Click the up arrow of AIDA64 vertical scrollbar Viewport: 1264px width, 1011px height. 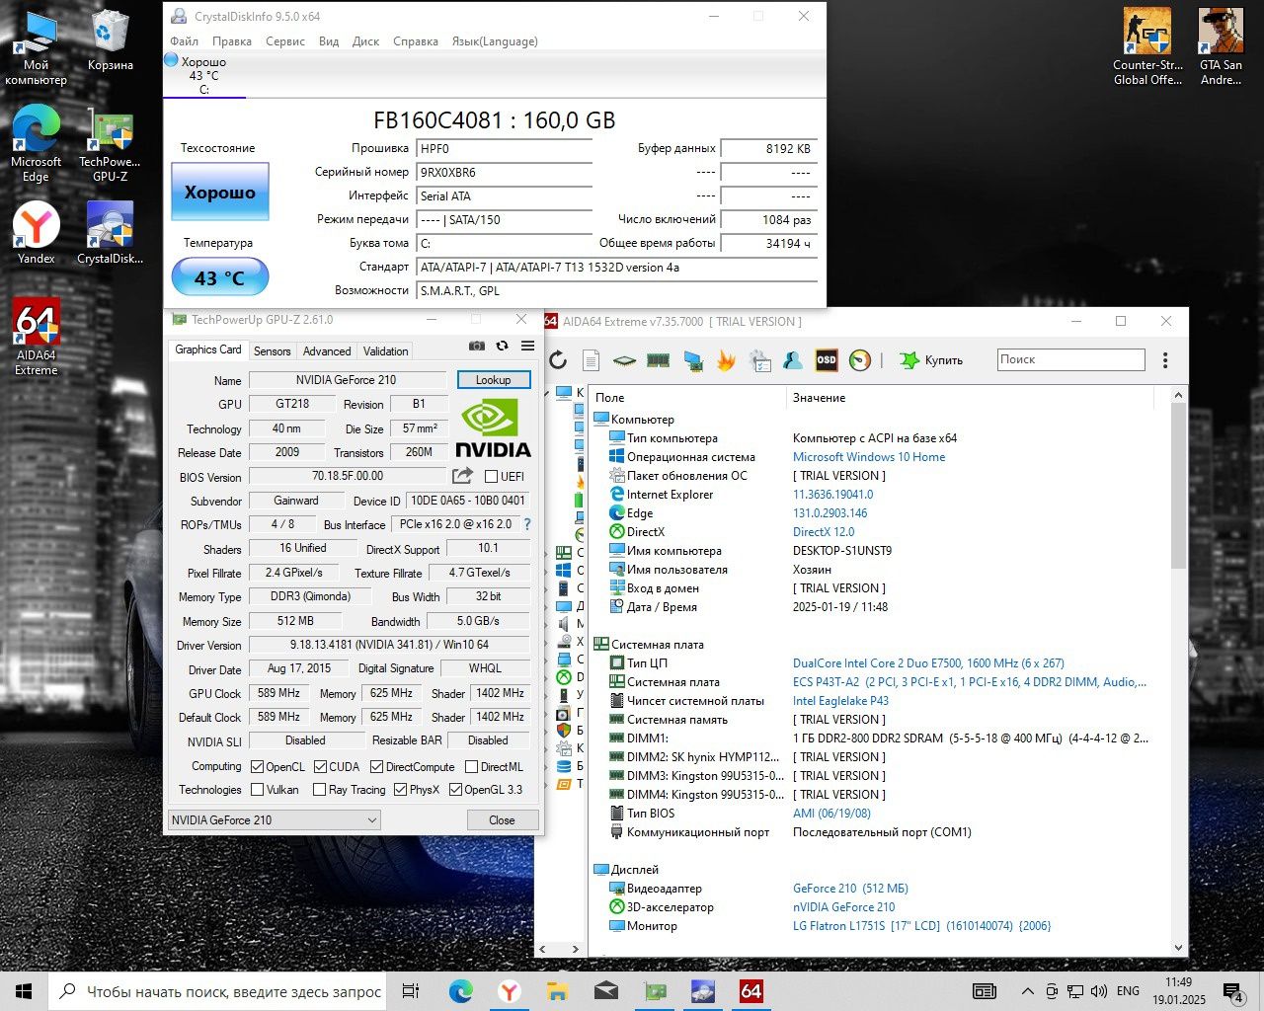(1178, 395)
